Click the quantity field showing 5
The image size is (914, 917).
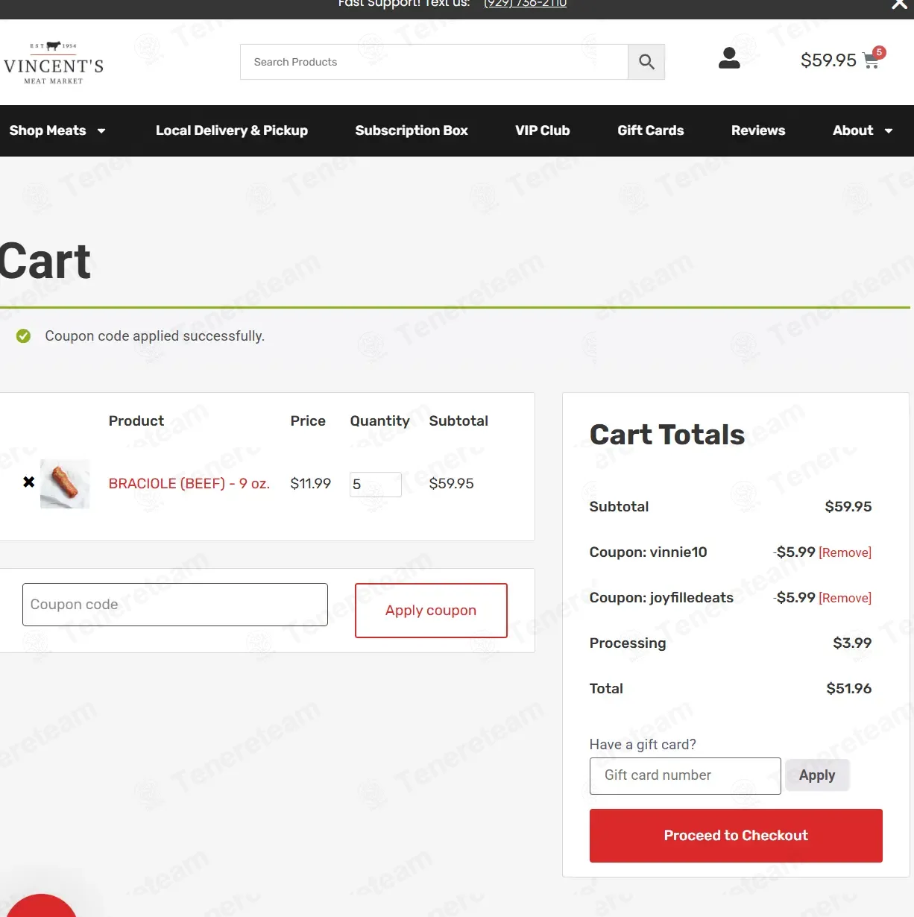pyautogui.click(x=376, y=485)
